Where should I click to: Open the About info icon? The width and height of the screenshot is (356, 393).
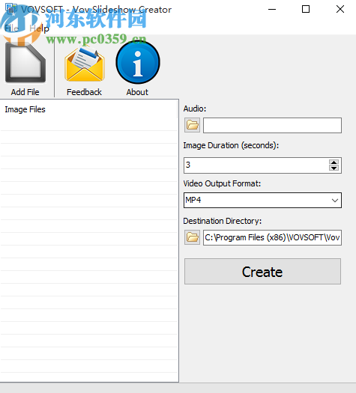[138, 62]
